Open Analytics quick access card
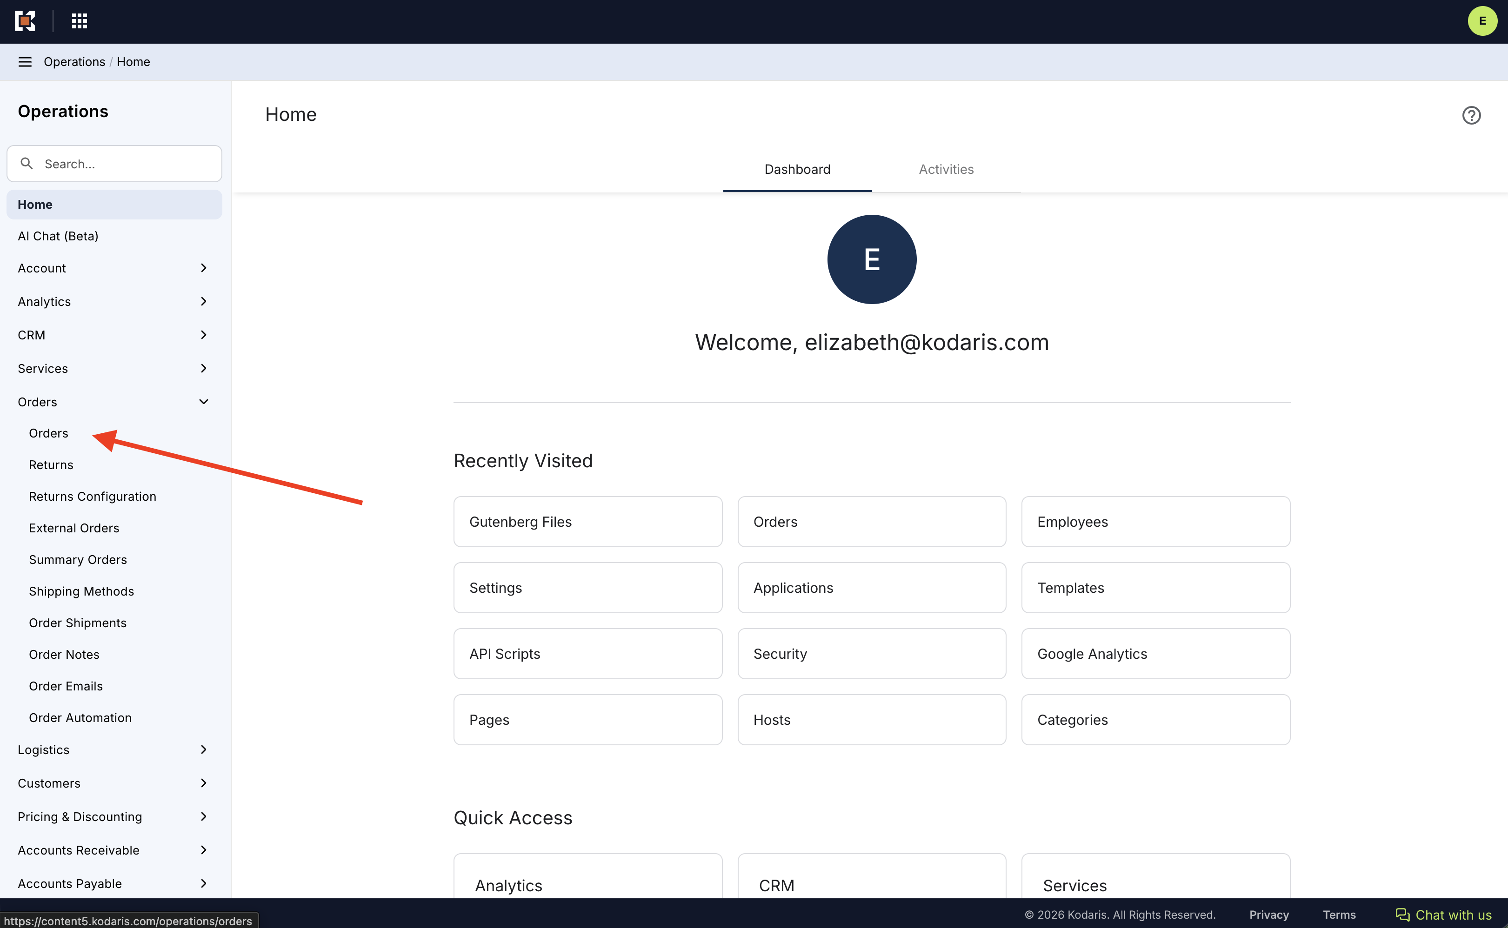This screenshot has width=1508, height=928. coord(587,876)
